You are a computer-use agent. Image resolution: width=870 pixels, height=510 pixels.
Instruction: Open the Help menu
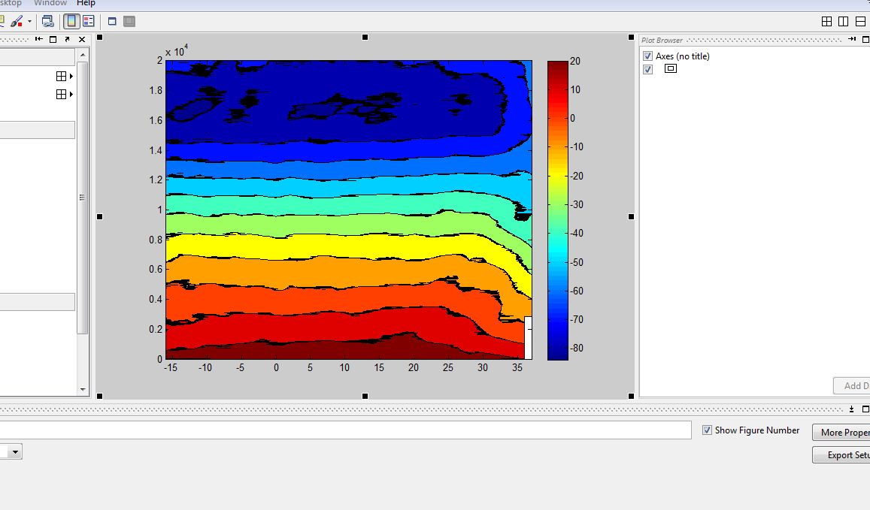pyautogui.click(x=86, y=3)
